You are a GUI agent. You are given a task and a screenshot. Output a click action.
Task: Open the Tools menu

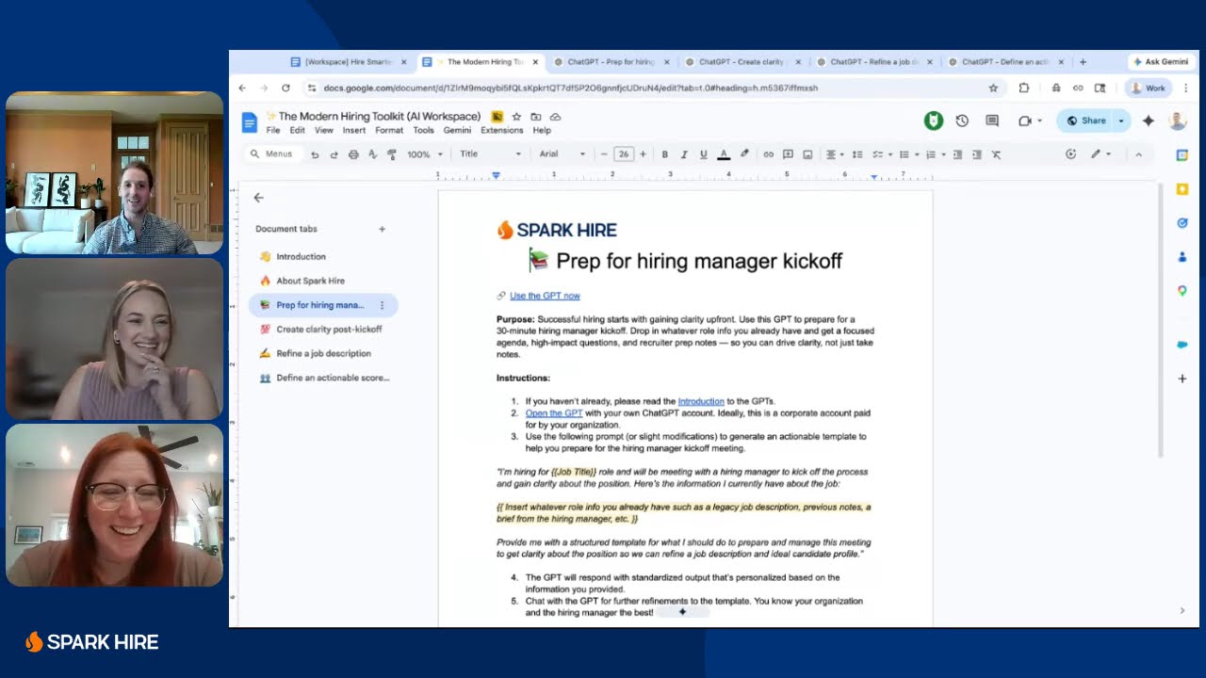pyautogui.click(x=423, y=131)
